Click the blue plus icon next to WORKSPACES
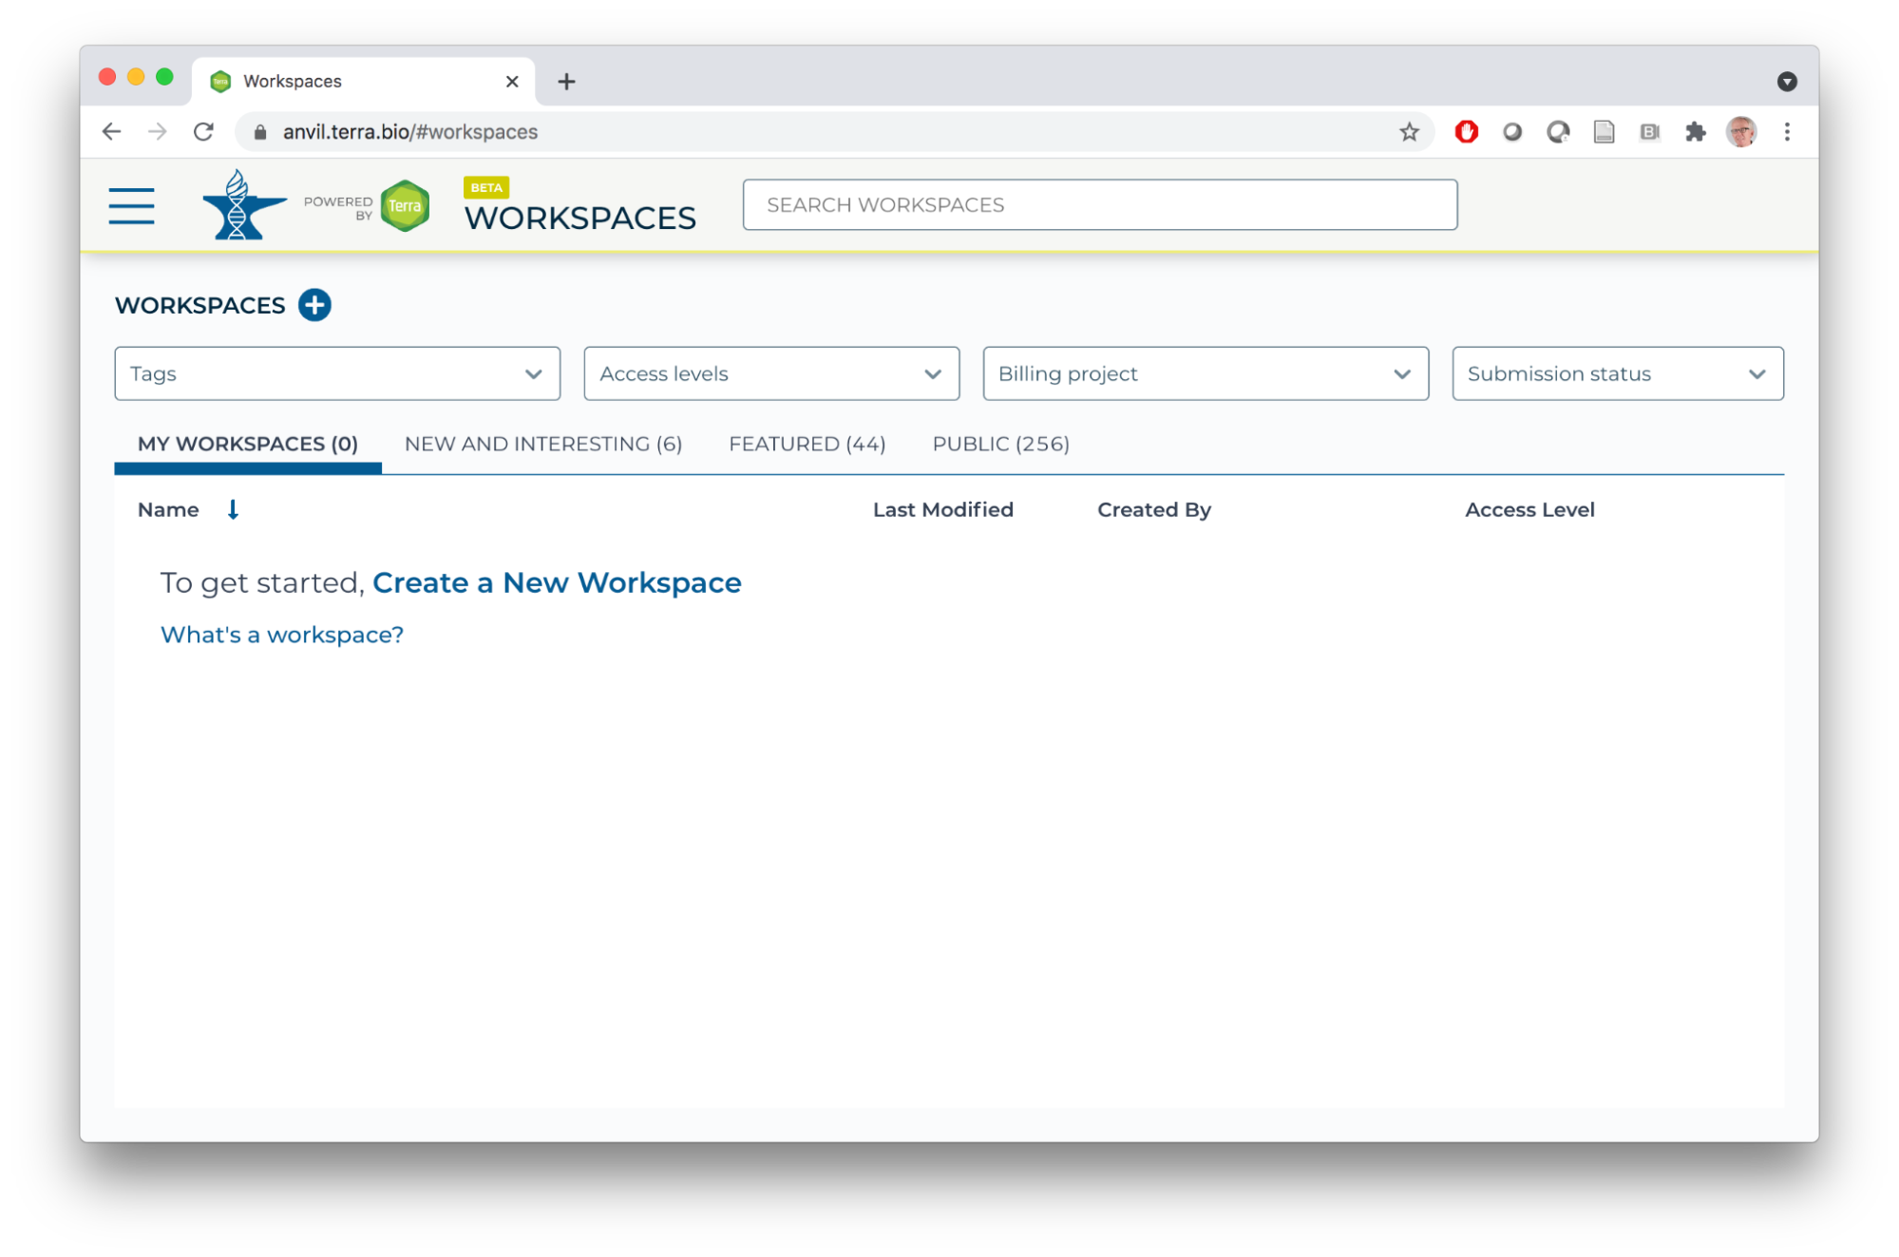 314,304
